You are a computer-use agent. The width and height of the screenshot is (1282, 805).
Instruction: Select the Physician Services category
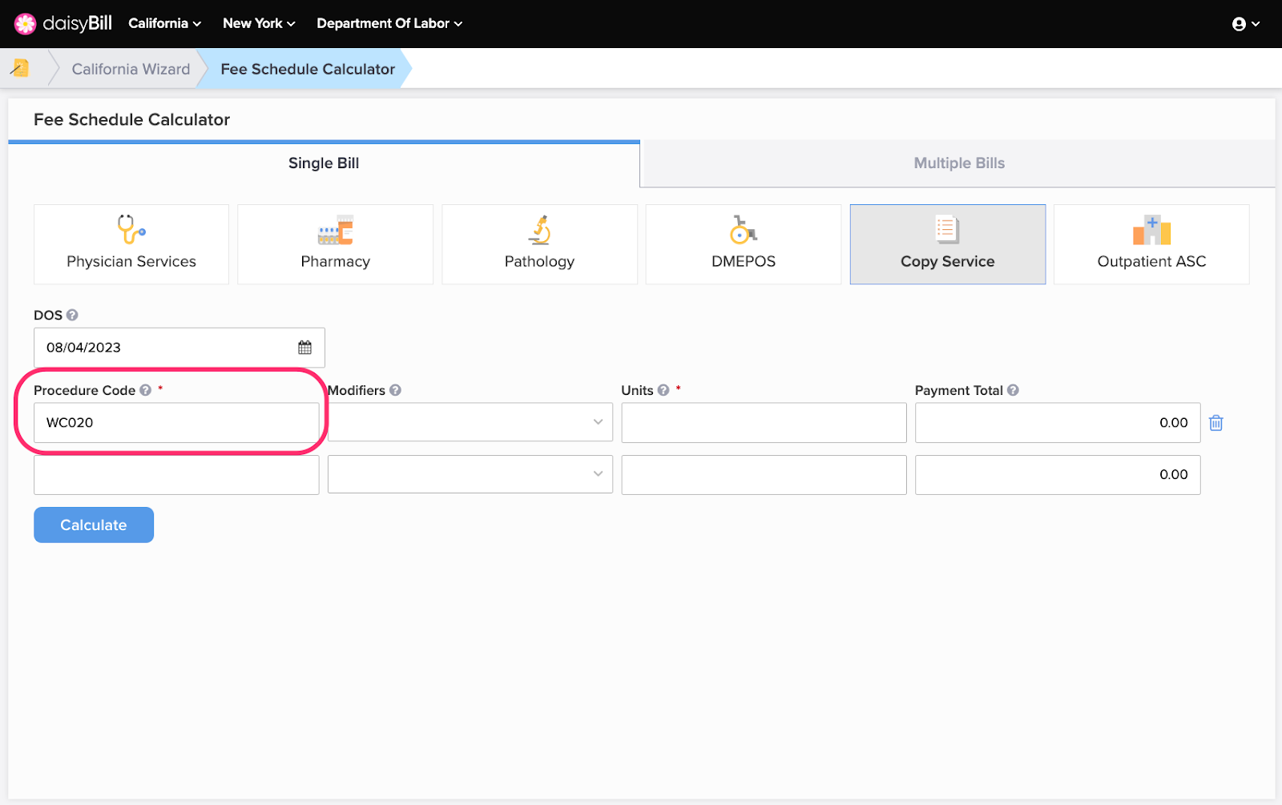pos(131,244)
